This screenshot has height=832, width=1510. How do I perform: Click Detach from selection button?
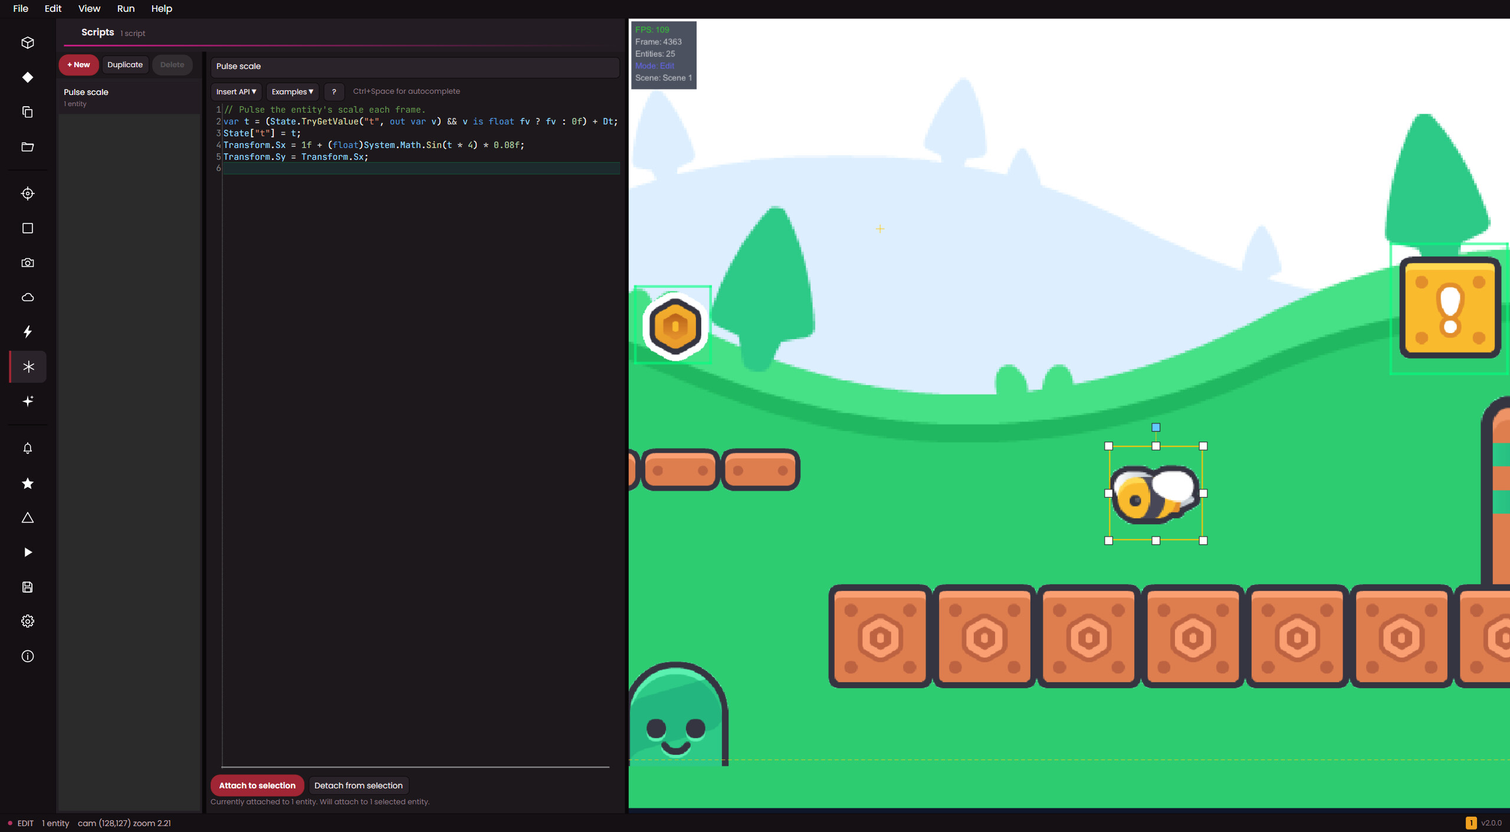[x=359, y=785]
